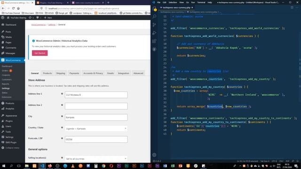The image size is (301, 169).
Task: Click Chrome icon in taskbar
Action: [x=103, y=166]
